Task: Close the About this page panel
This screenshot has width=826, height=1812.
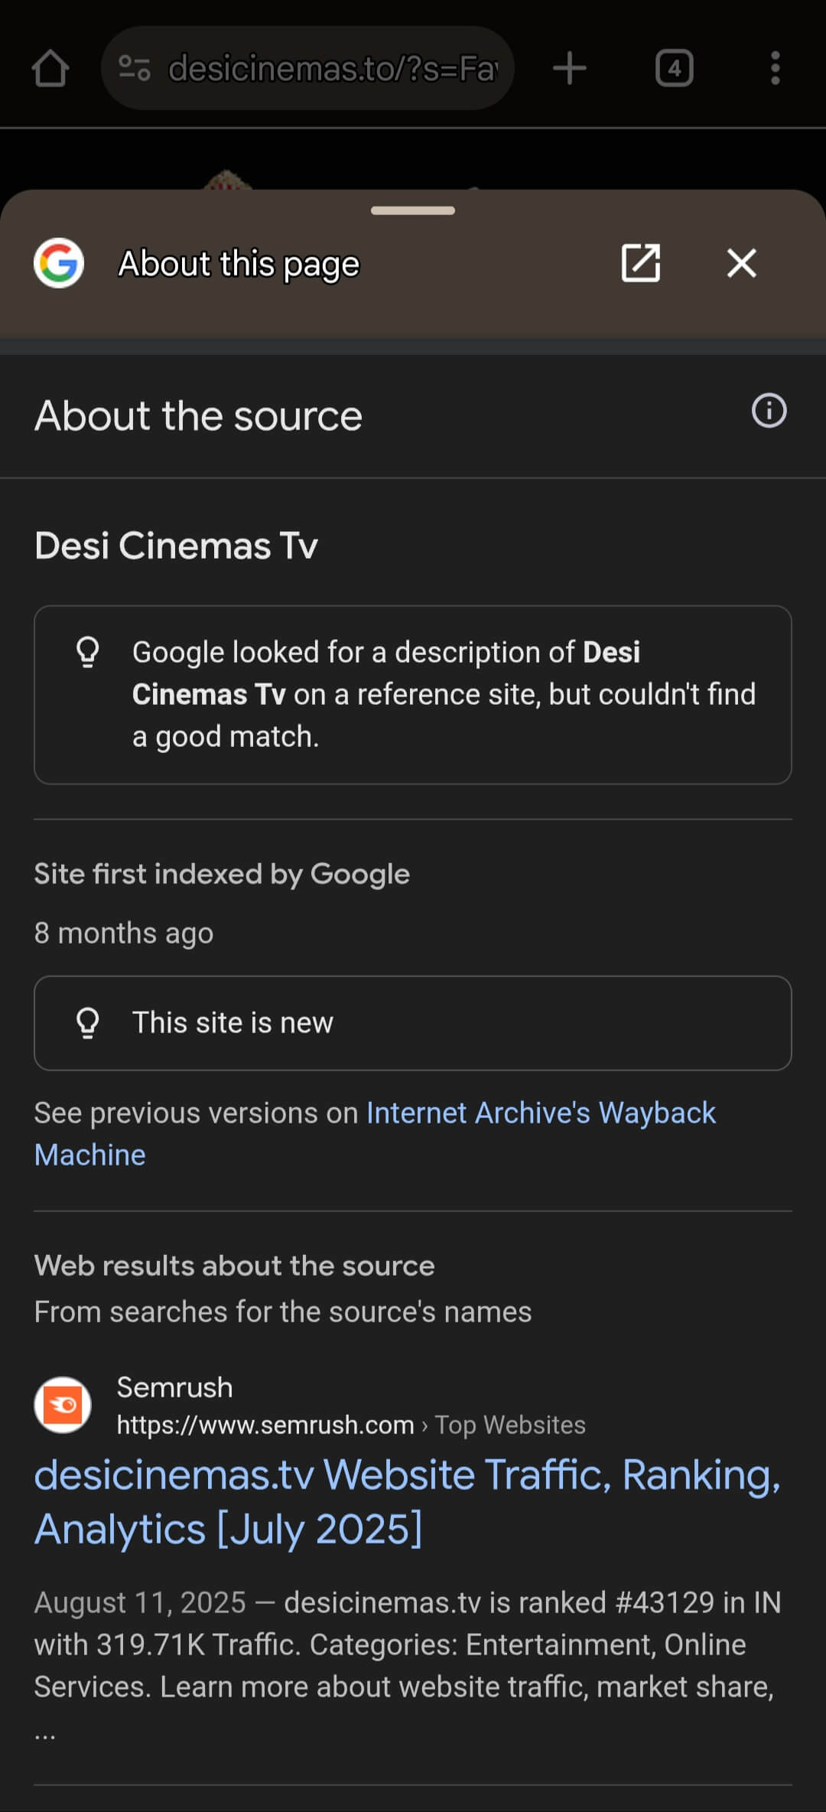Action: pyautogui.click(x=742, y=263)
